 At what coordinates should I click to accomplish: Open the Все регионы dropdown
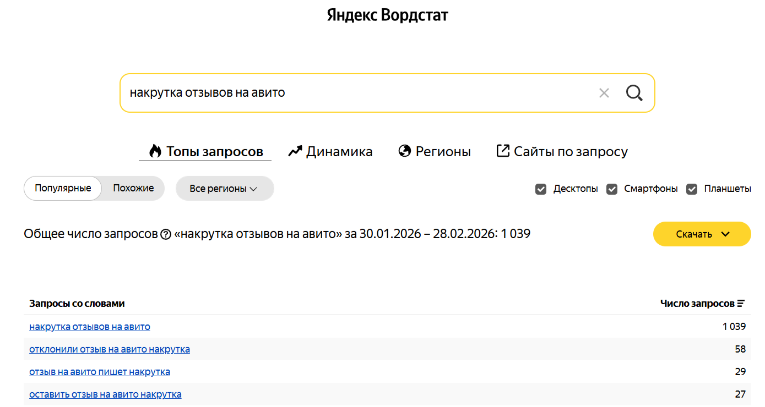[x=225, y=188]
